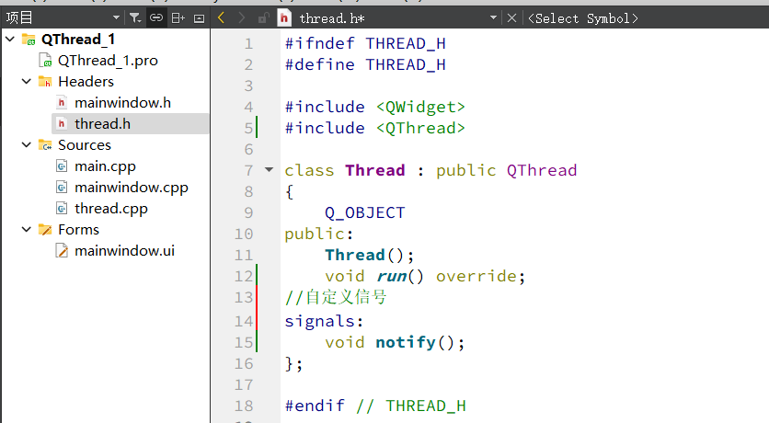769x423 pixels.
Task: Click line number 18 in the gutter
Action: click(244, 406)
